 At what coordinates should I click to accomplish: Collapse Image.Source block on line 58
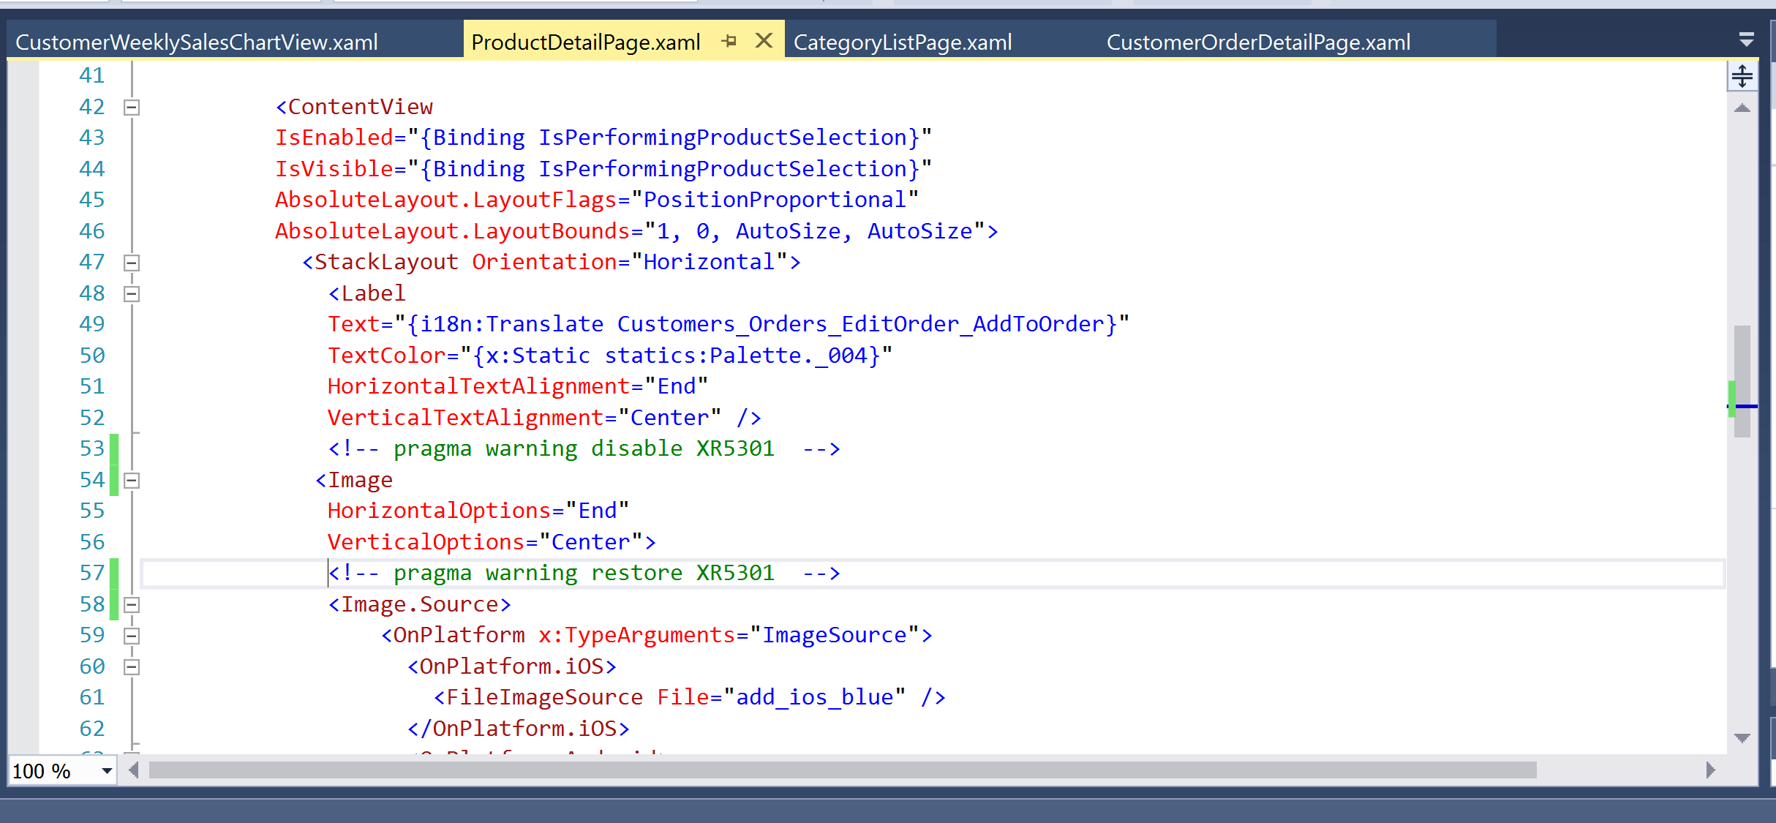132,605
